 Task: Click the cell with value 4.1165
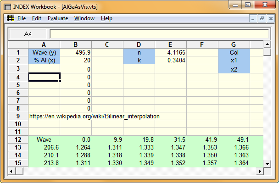click(171, 52)
